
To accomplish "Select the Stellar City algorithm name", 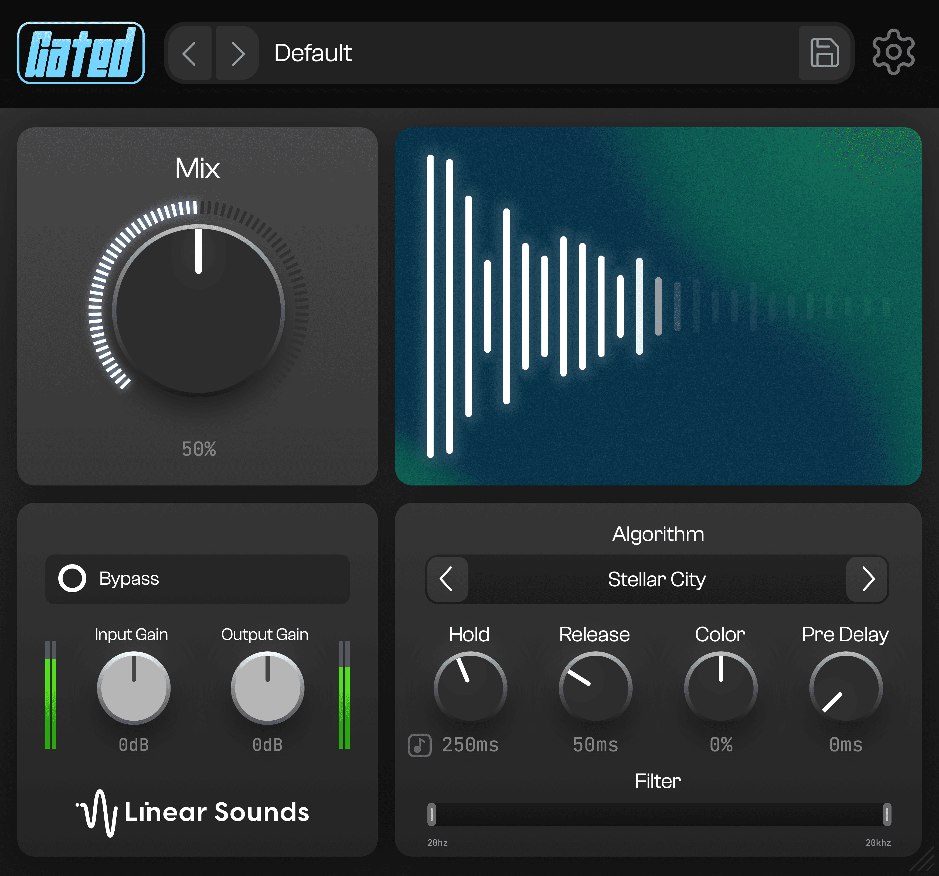I will click(x=657, y=579).
